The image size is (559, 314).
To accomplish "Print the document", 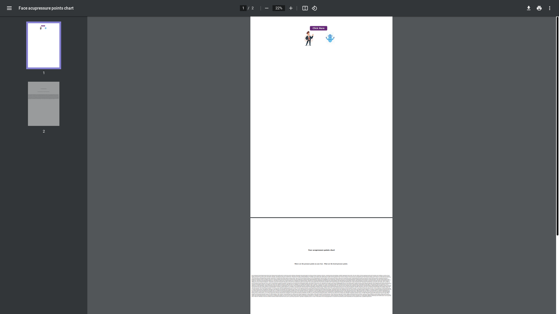I will click(x=539, y=8).
